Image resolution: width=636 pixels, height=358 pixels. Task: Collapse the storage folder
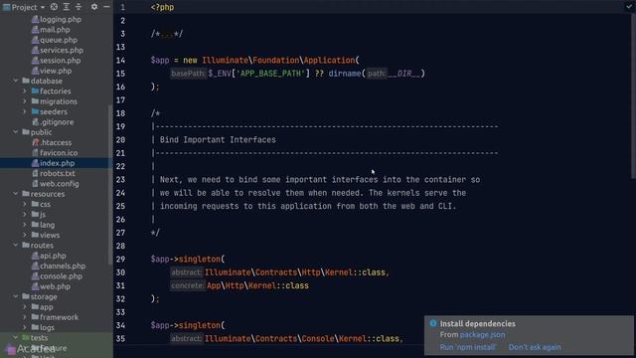(16, 296)
